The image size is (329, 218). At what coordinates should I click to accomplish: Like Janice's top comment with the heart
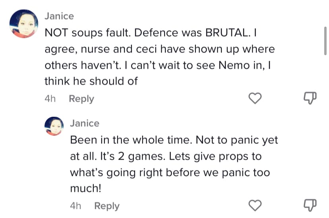point(256,98)
